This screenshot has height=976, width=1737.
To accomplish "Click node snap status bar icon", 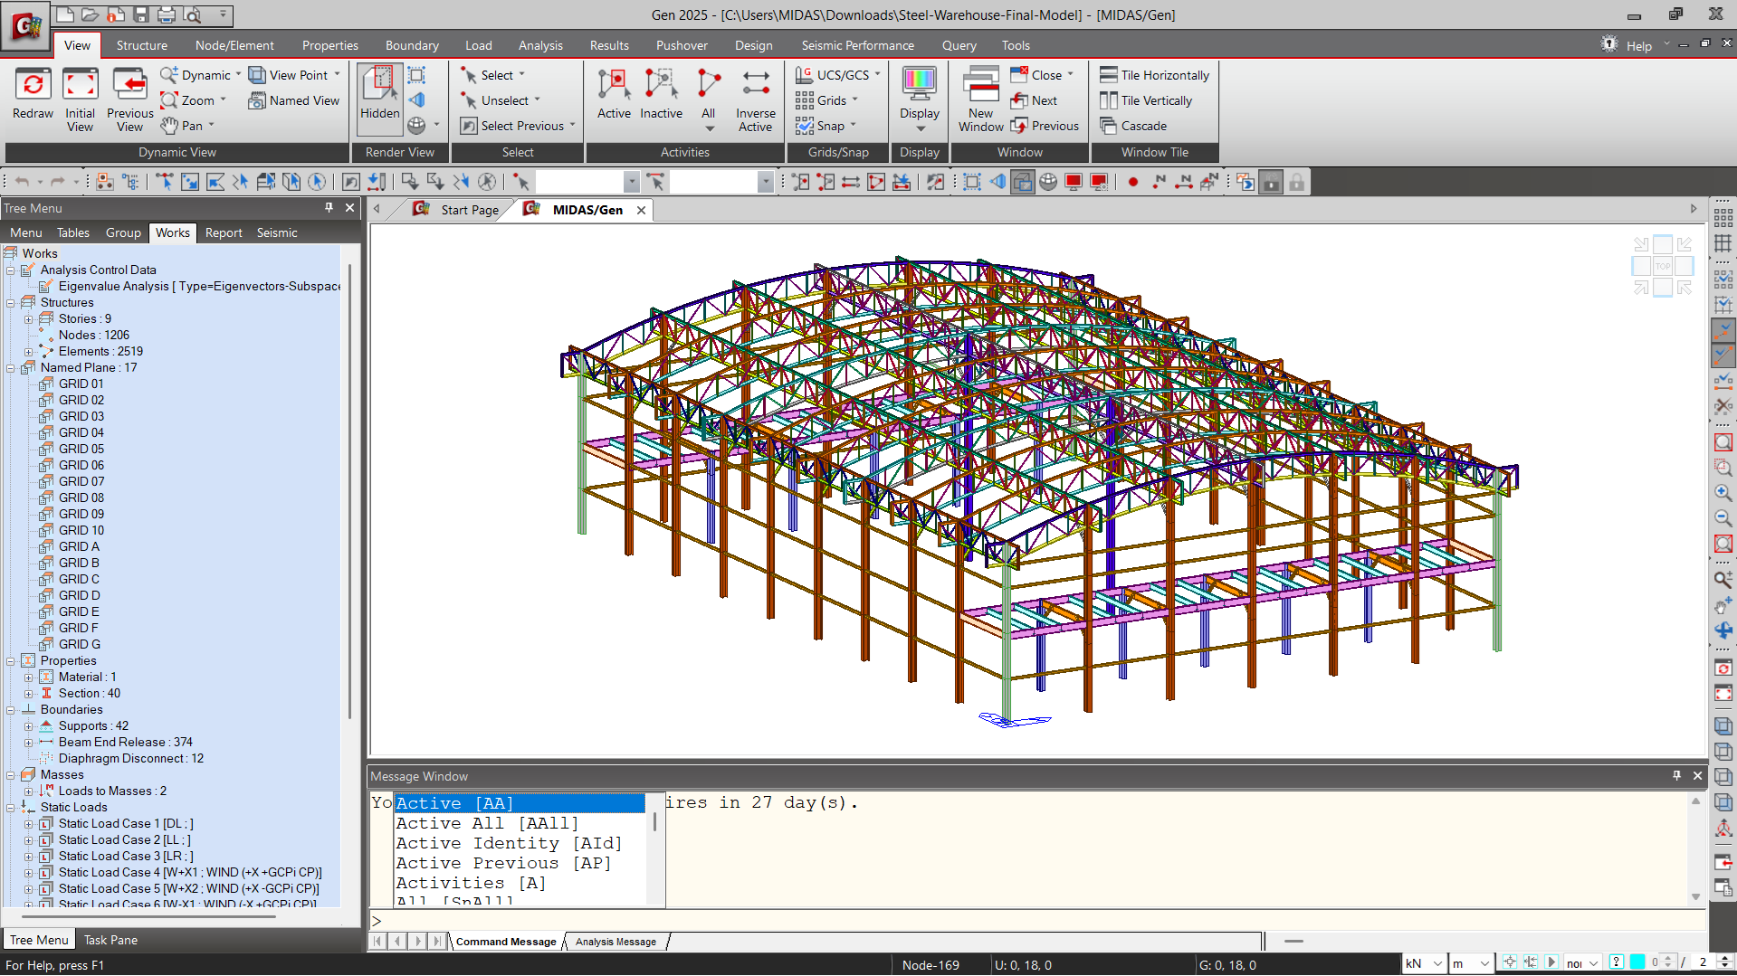I will click(x=1508, y=963).
